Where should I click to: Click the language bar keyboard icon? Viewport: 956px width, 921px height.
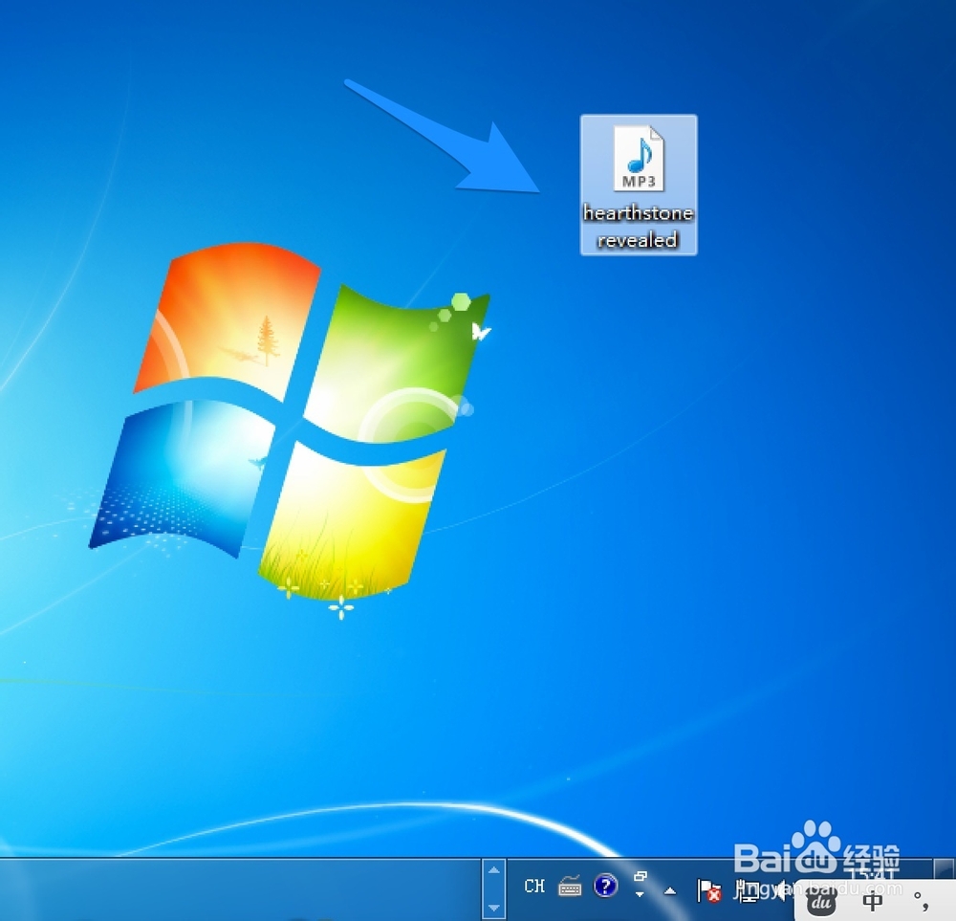click(x=570, y=887)
